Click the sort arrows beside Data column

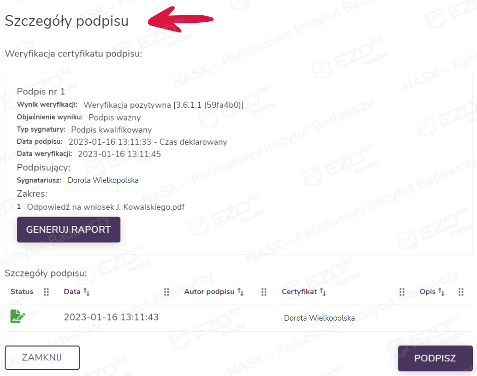point(86,292)
